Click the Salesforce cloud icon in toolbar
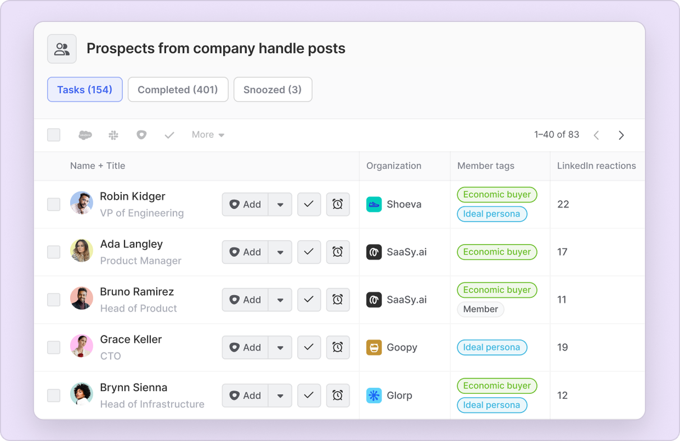Viewport: 680px width, 441px height. point(85,135)
